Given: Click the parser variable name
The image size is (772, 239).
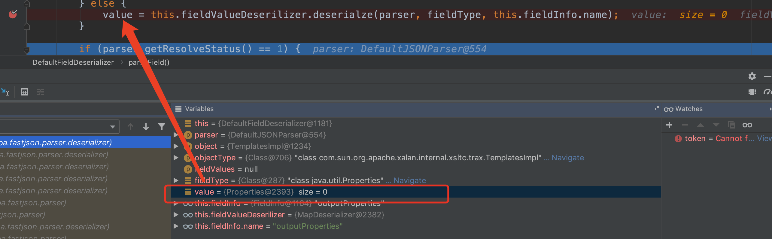Looking at the screenshot, I should click(206, 135).
